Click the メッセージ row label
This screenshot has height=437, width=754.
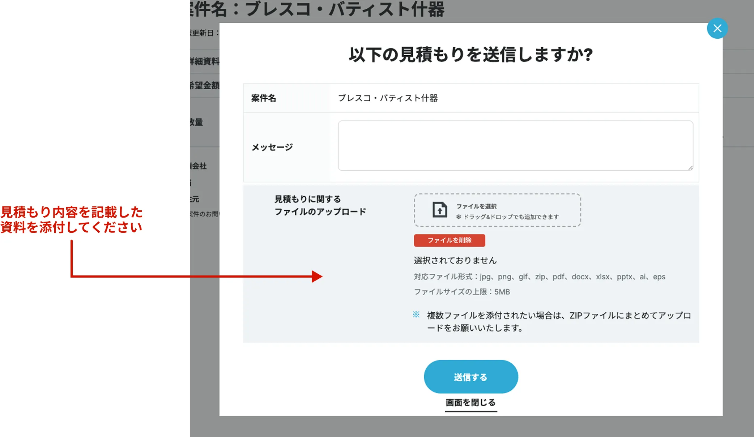[x=272, y=147]
